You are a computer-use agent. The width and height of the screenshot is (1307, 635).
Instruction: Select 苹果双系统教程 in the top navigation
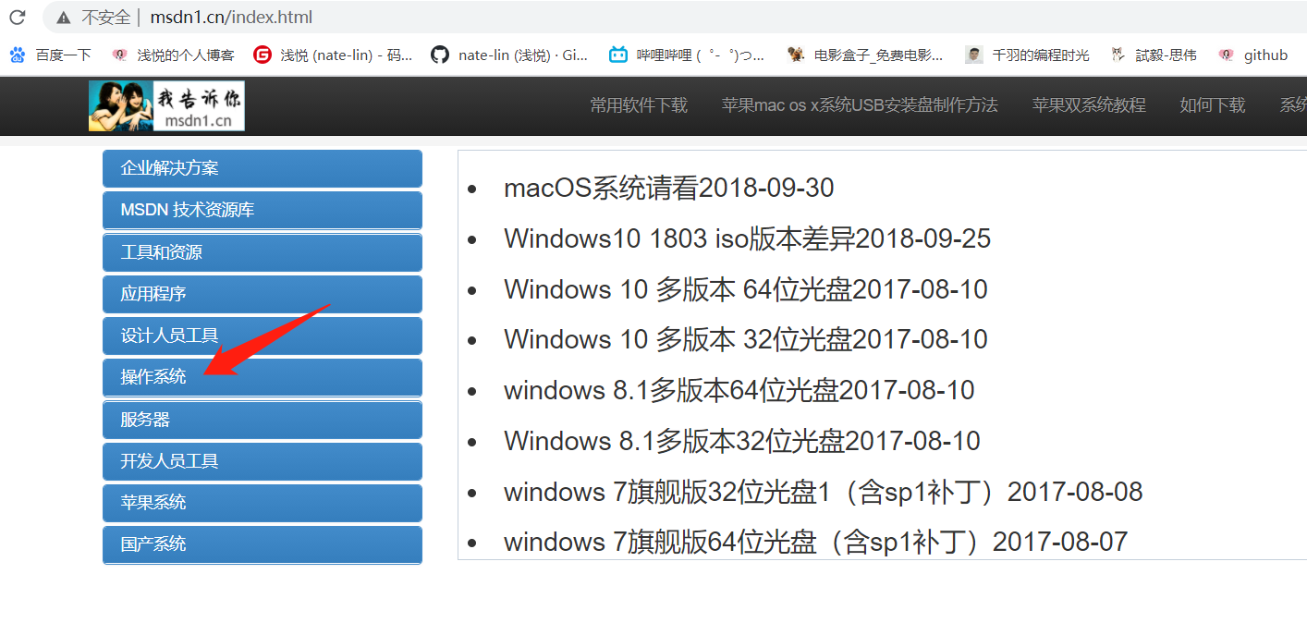[x=1089, y=105]
